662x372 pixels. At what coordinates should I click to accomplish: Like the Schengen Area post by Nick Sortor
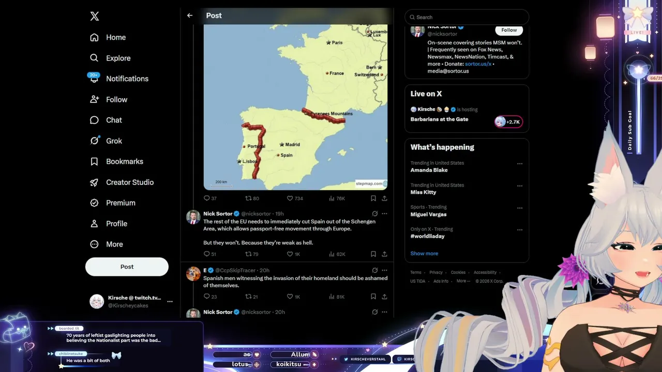[x=293, y=254]
